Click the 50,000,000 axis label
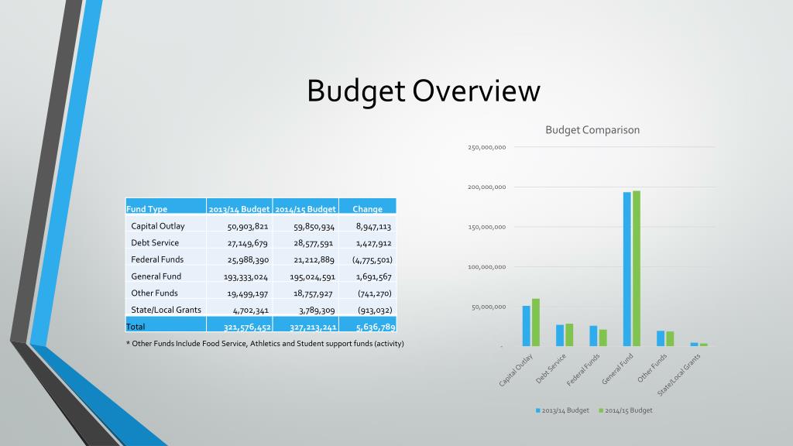The width and height of the screenshot is (793, 446). pyautogui.click(x=489, y=307)
